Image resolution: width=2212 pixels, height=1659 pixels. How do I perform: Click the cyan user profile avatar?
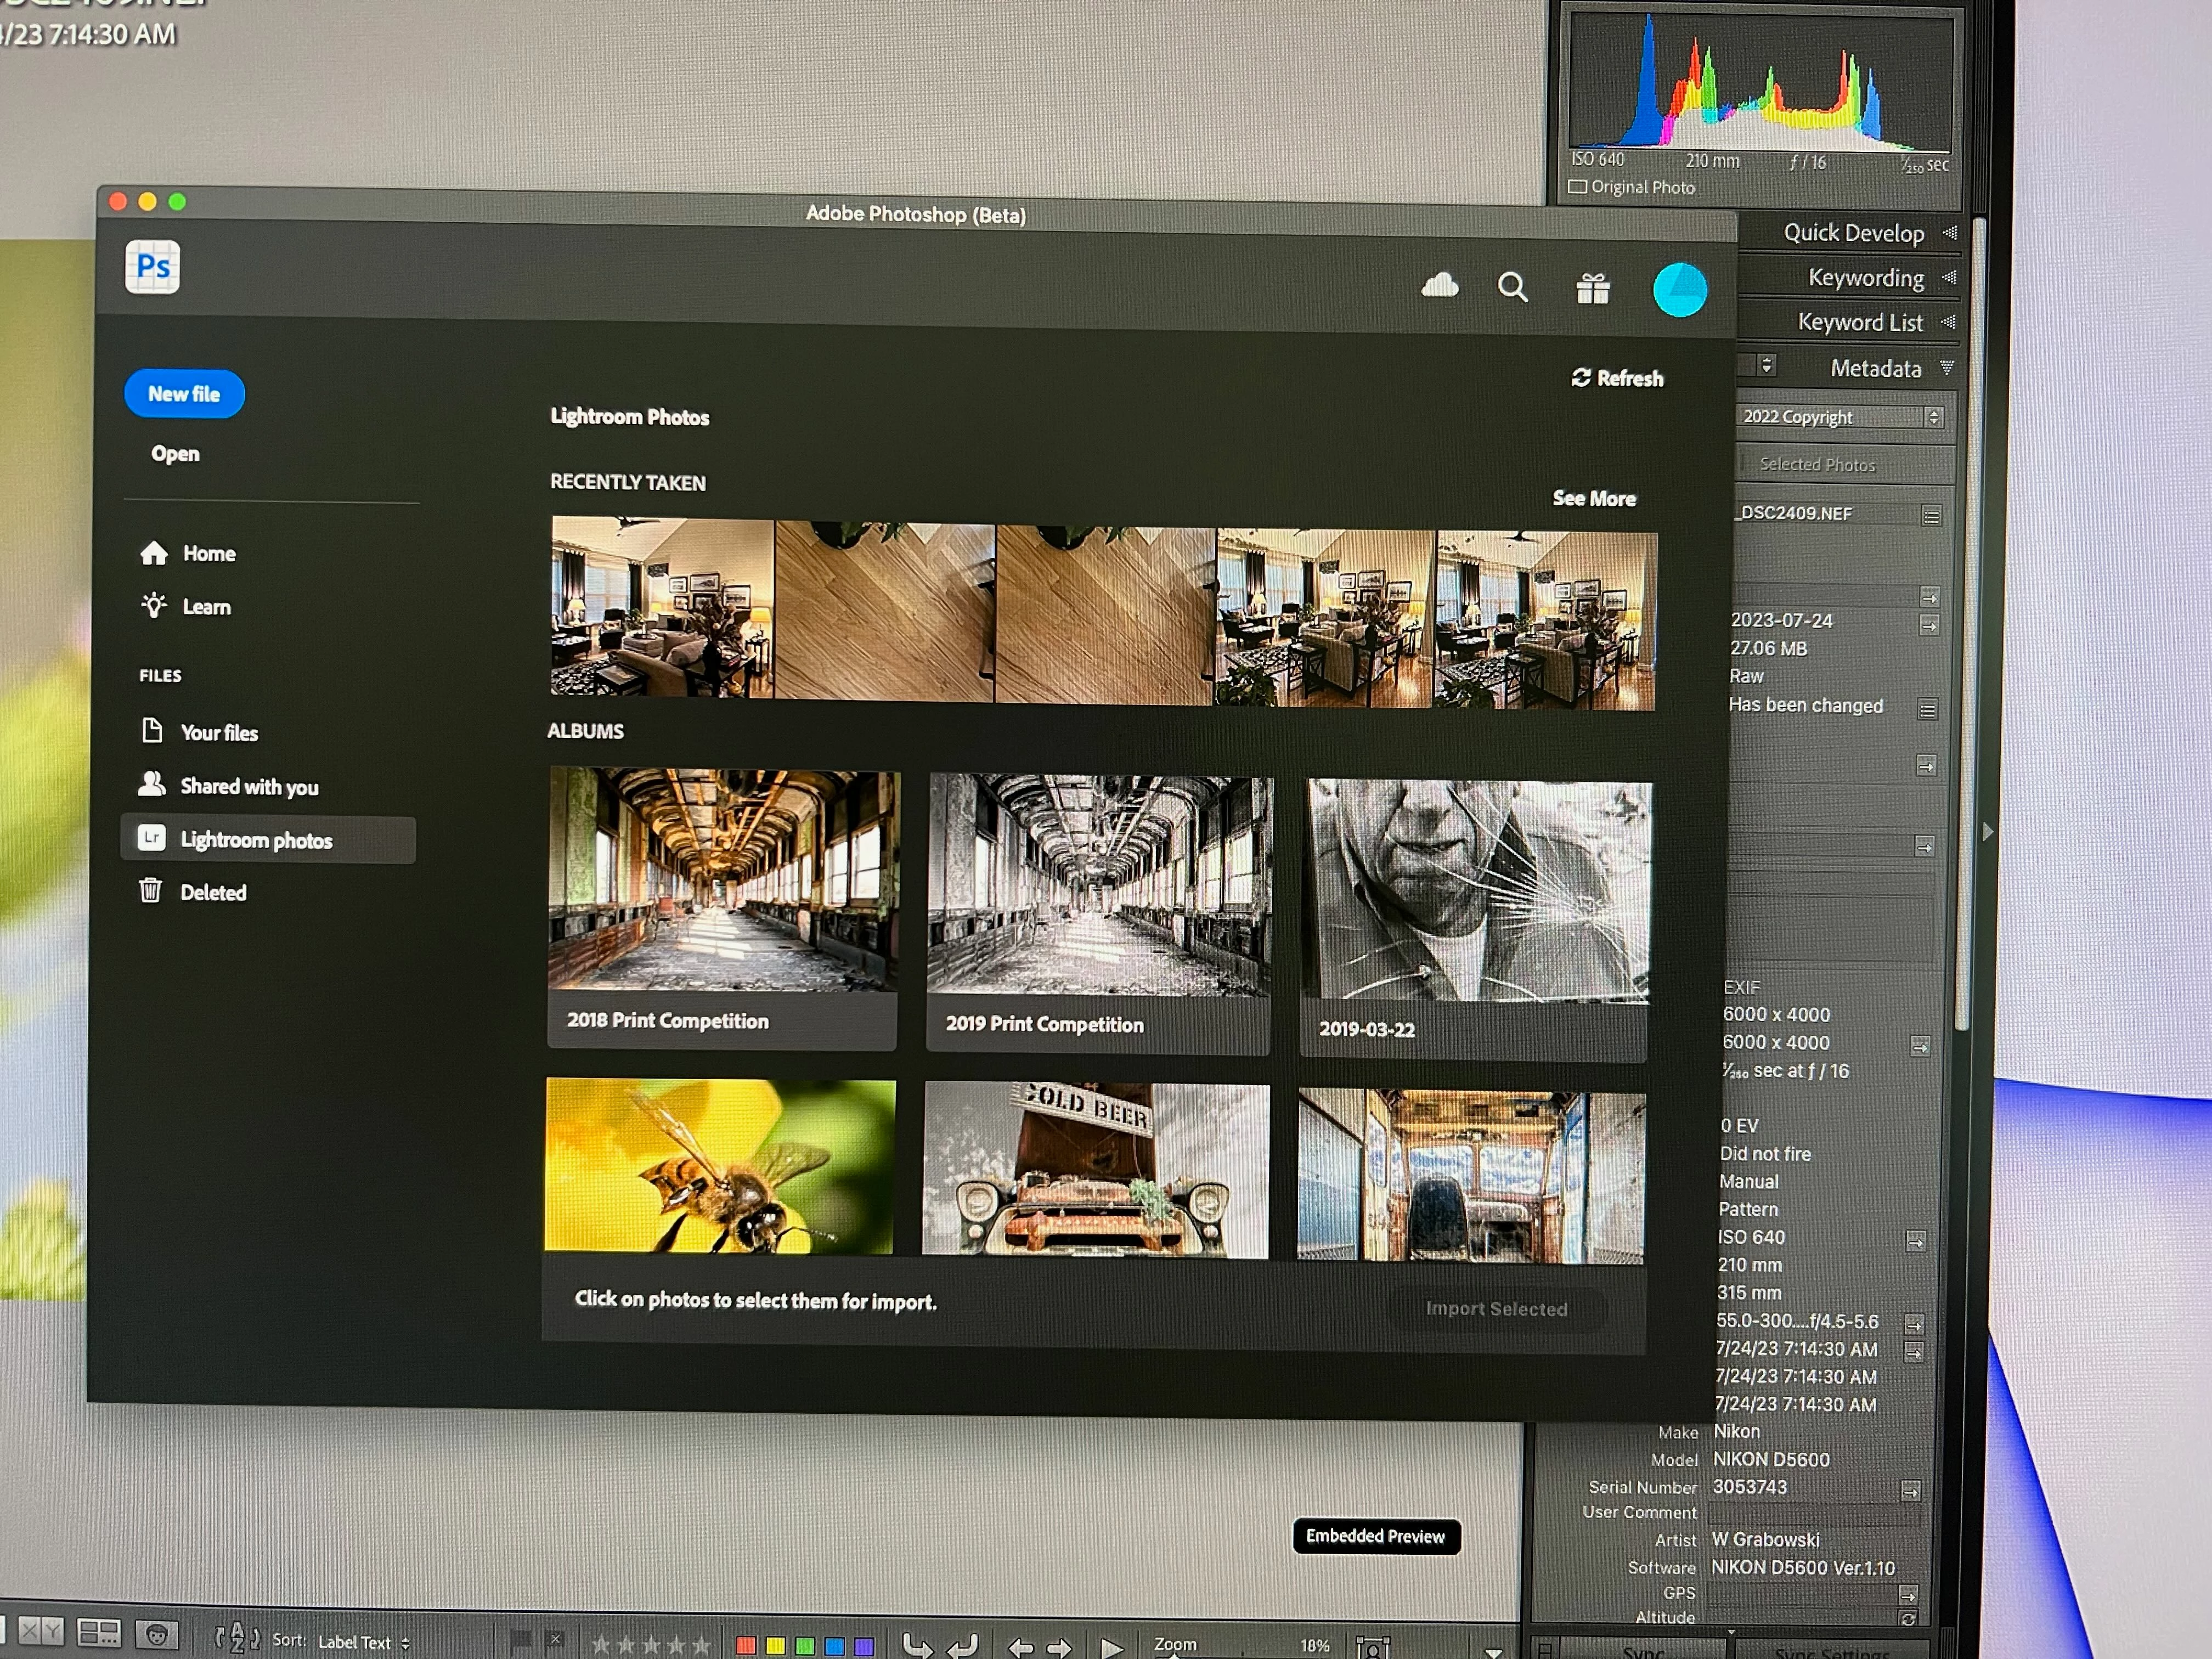(1679, 290)
